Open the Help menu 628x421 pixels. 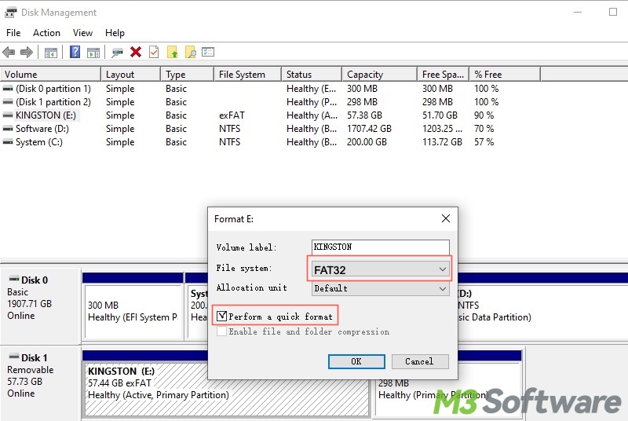pyautogui.click(x=115, y=33)
